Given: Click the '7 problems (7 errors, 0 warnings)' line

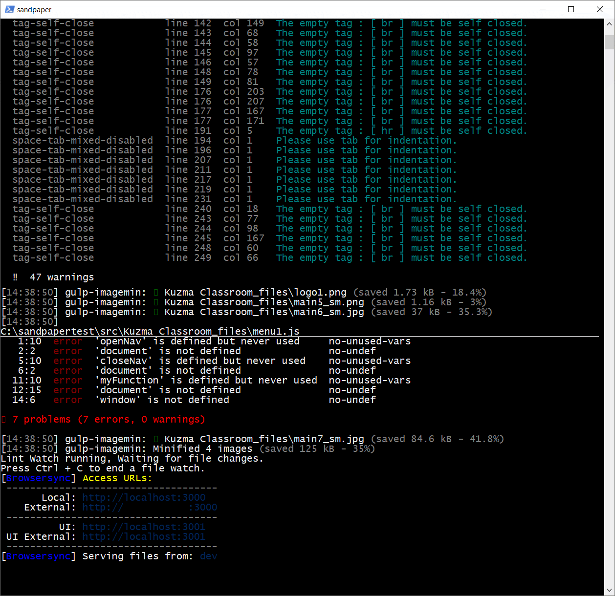Looking at the screenshot, I should [103, 419].
